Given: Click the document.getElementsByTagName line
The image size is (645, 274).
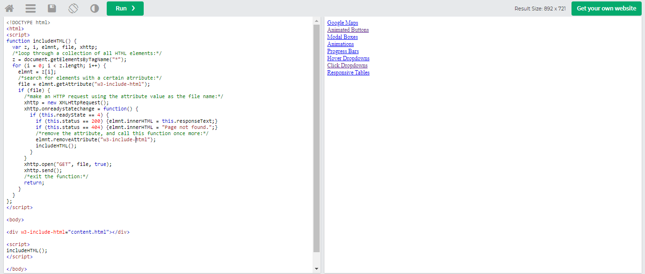Looking at the screenshot, I should coord(70,59).
